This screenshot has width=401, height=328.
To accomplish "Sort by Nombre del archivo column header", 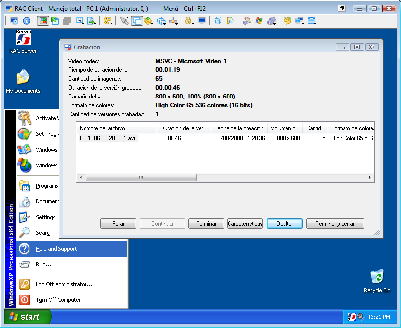I will coord(116,128).
